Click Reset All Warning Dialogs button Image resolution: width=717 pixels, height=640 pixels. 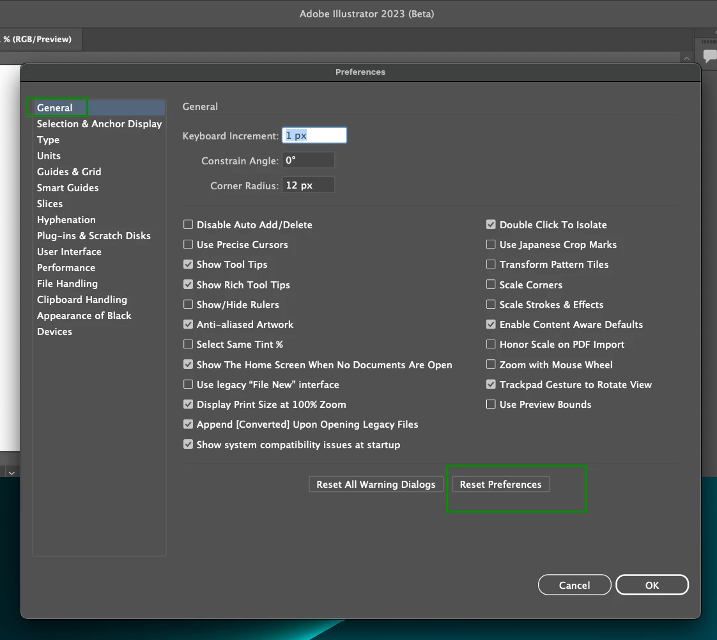(376, 484)
